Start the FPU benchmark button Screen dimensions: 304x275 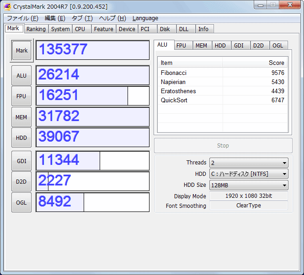point(21,96)
